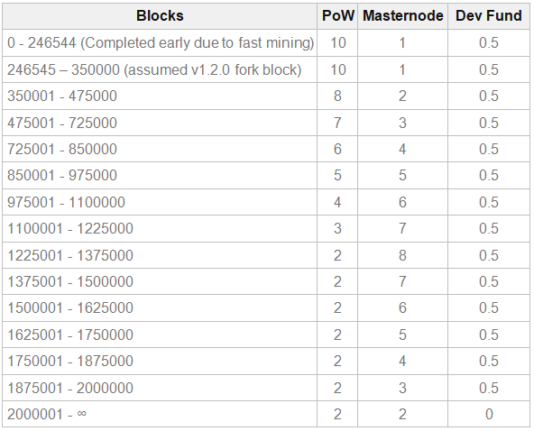
Task: Select the 0 - 246544 blocks cell
Action: [160, 43]
